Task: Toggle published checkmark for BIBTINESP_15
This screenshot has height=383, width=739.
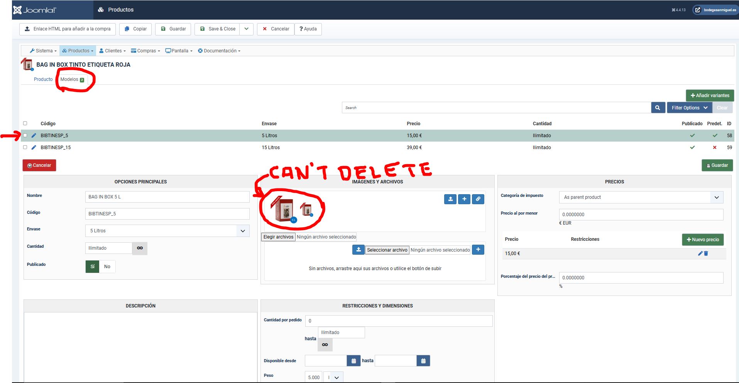Action: point(692,147)
